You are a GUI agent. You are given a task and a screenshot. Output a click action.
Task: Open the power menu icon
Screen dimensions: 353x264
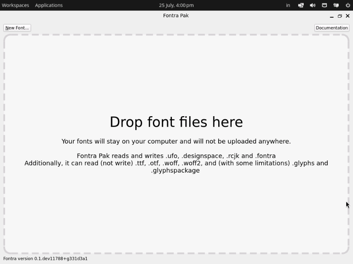point(348,5)
